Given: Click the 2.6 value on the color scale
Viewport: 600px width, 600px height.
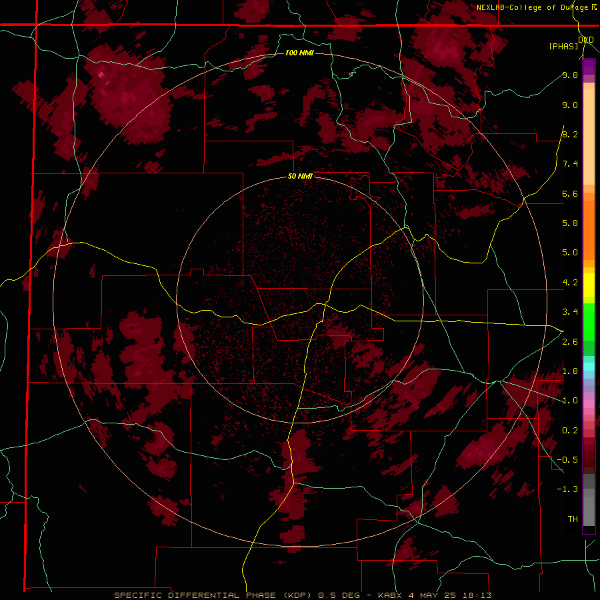Looking at the screenshot, I should (x=570, y=342).
